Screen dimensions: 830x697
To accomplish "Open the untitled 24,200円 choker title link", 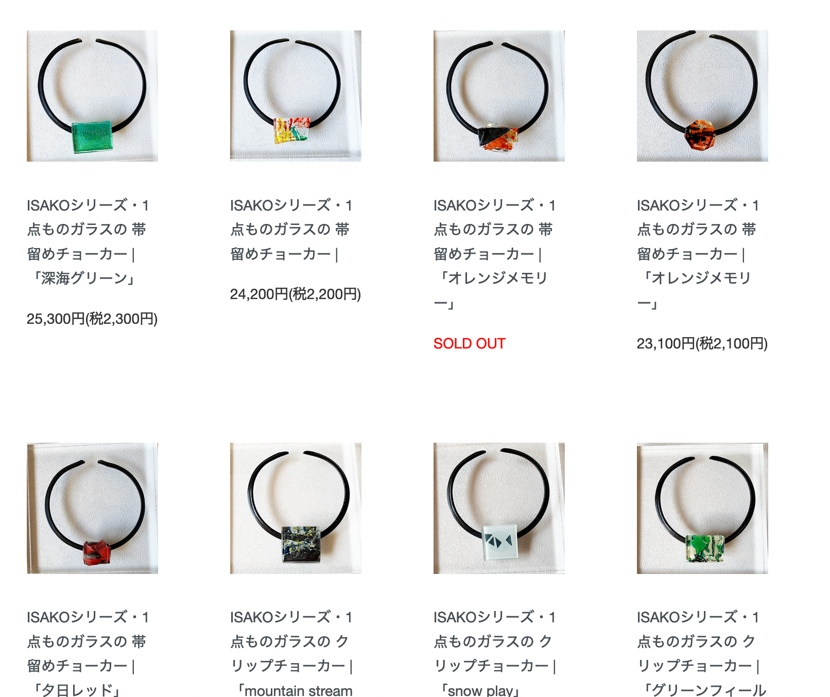I will tap(291, 230).
